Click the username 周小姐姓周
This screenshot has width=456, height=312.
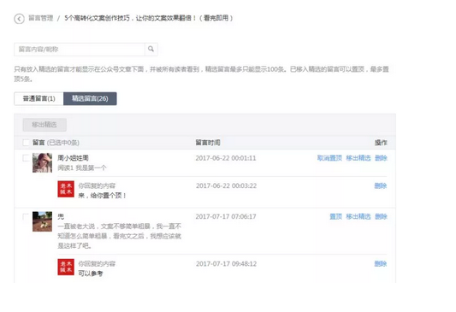[x=73, y=158]
